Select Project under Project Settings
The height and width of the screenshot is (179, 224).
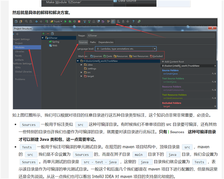19,43
